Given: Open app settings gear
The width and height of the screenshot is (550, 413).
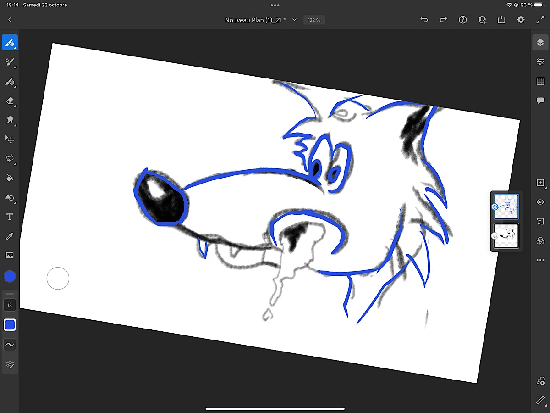Looking at the screenshot, I should coord(521,20).
